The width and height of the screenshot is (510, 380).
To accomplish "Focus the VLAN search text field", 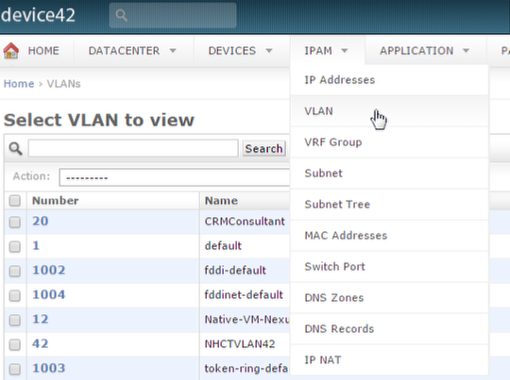I will [133, 148].
